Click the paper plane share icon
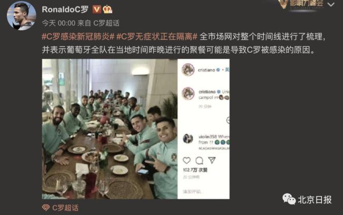 pyautogui.click(x=212, y=160)
